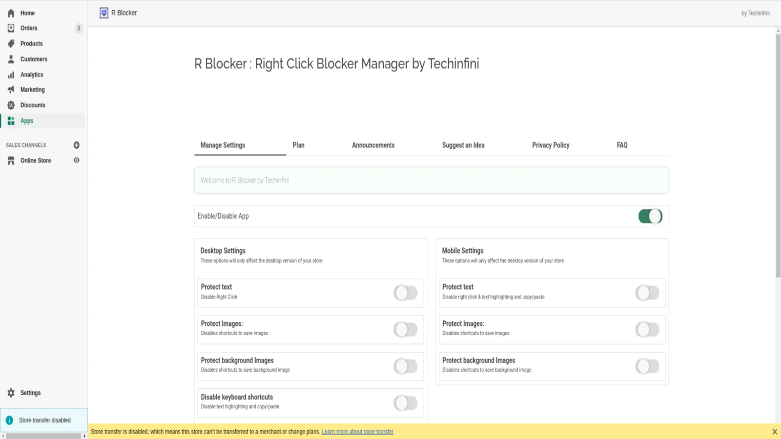The image size is (781, 439).
Task: Open the Privacy Policy tab
Action: tap(551, 145)
